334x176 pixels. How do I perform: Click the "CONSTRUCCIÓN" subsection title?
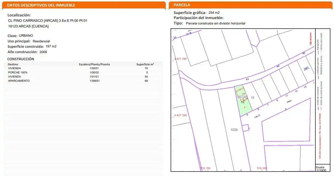21,59
